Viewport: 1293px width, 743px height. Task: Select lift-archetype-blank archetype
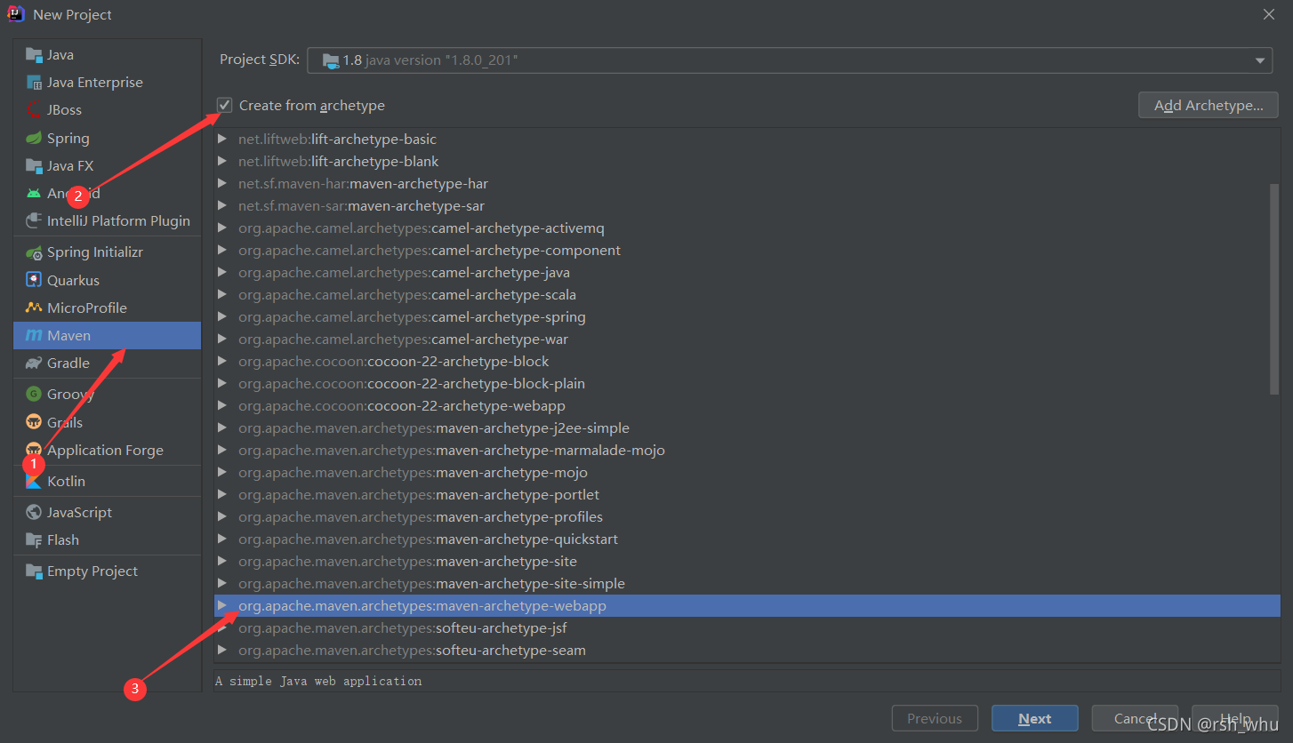[747, 161]
